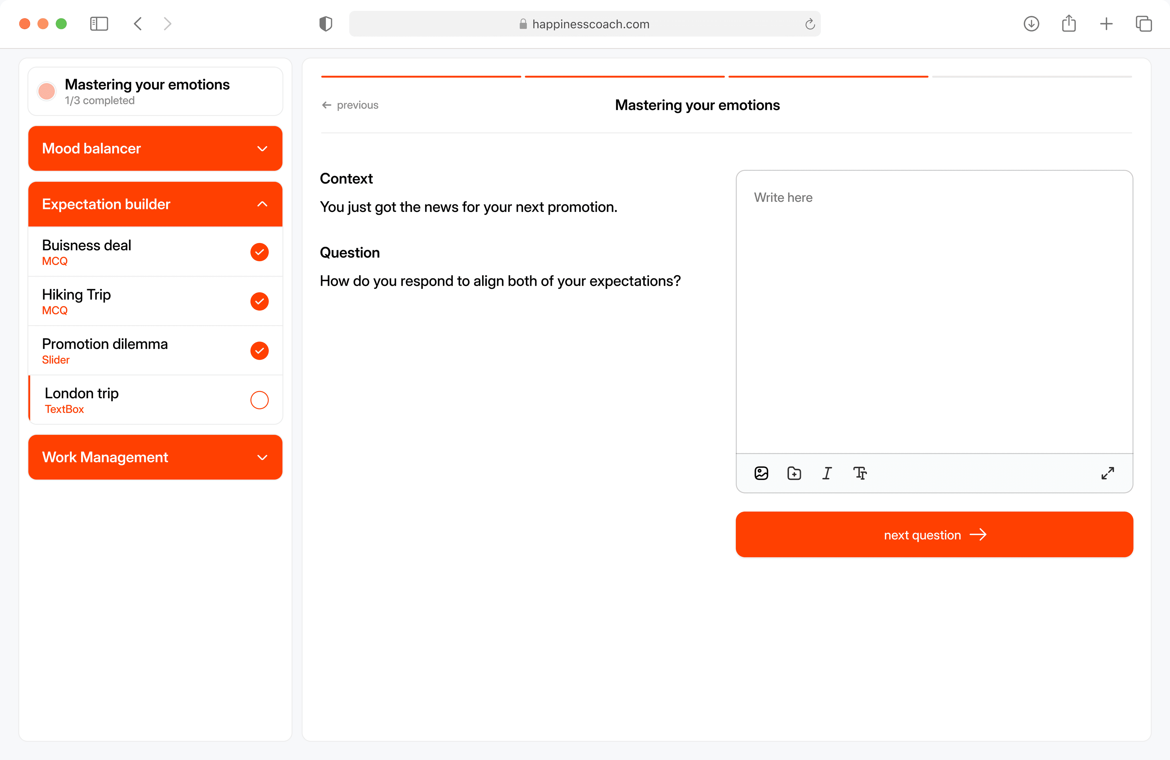Expand the text box to fullscreen

point(1107,473)
